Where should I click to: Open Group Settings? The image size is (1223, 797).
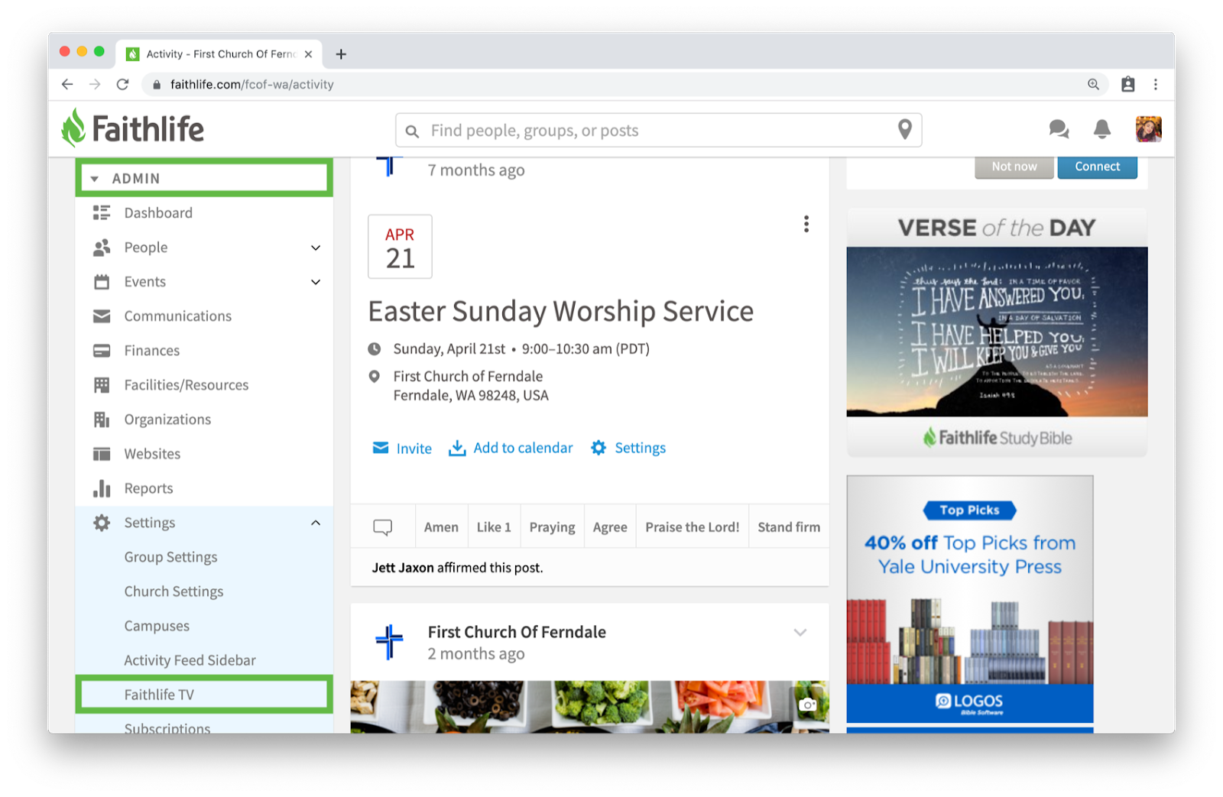(170, 557)
